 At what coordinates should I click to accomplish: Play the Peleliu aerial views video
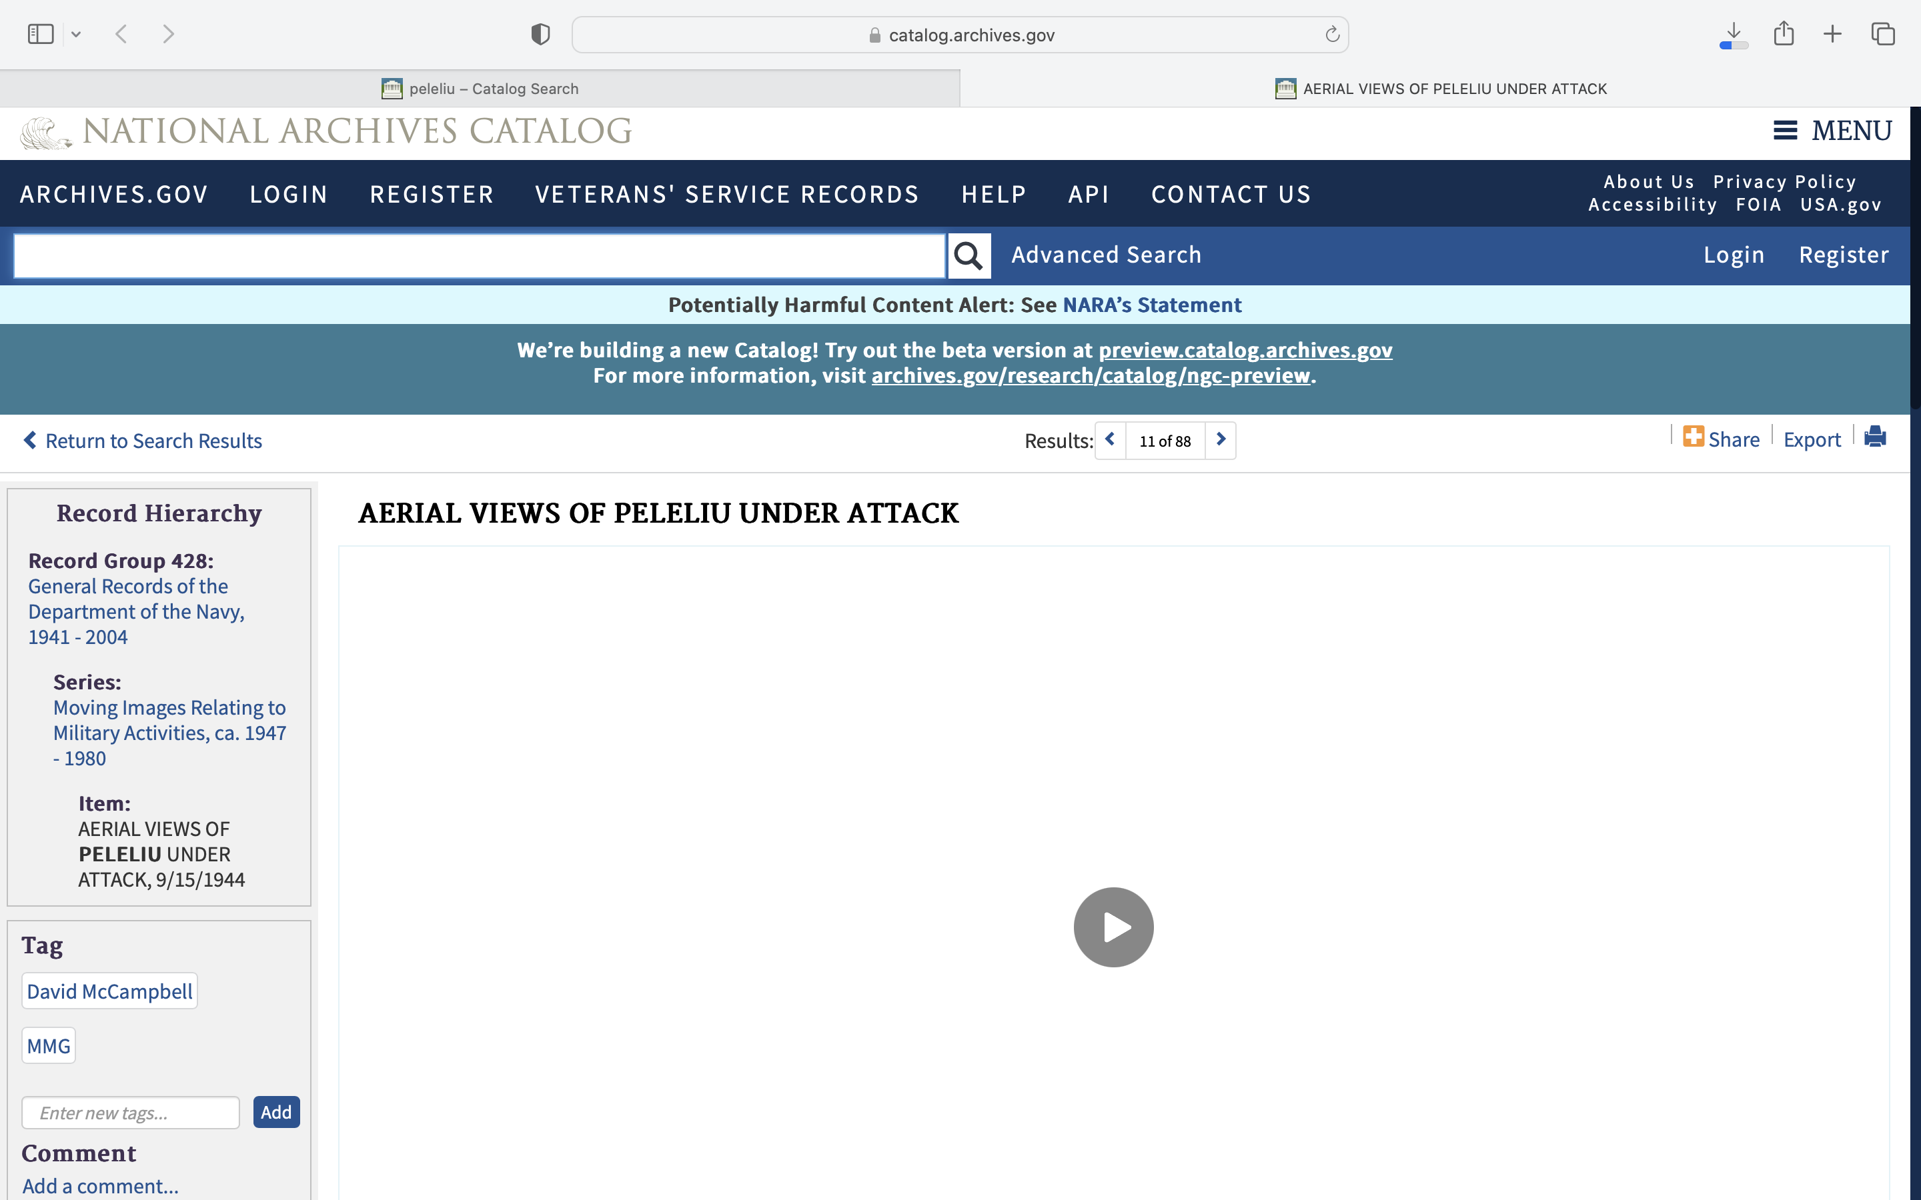(1113, 927)
